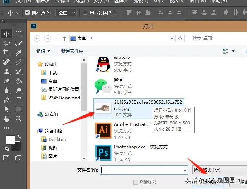Screen dimensions: 247x189
Task: Select the Spot Healing Brush tool
Action: pos(7,62)
